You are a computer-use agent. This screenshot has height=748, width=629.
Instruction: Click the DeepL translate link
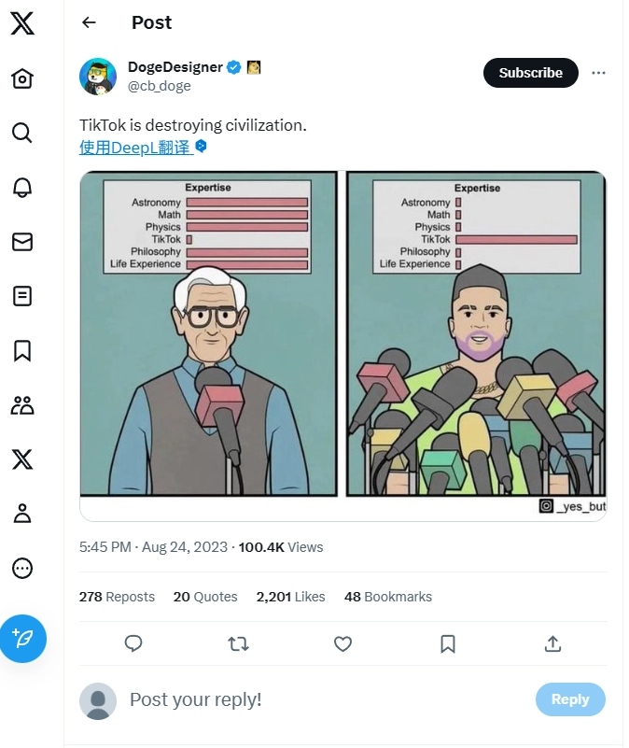click(x=135, y=147)
